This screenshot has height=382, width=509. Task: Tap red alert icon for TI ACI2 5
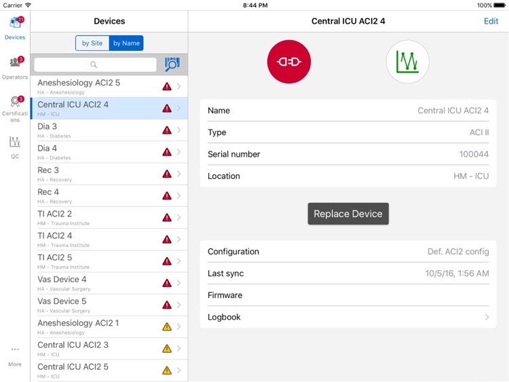(x=167, y=261)
